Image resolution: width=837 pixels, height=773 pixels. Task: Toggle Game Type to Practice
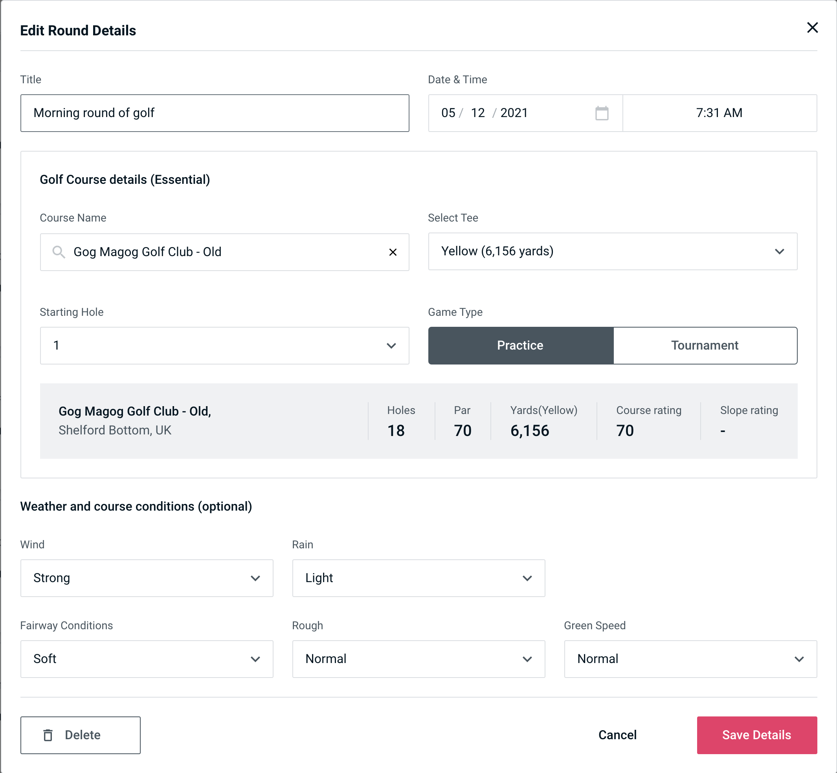[x=521, y=345]
